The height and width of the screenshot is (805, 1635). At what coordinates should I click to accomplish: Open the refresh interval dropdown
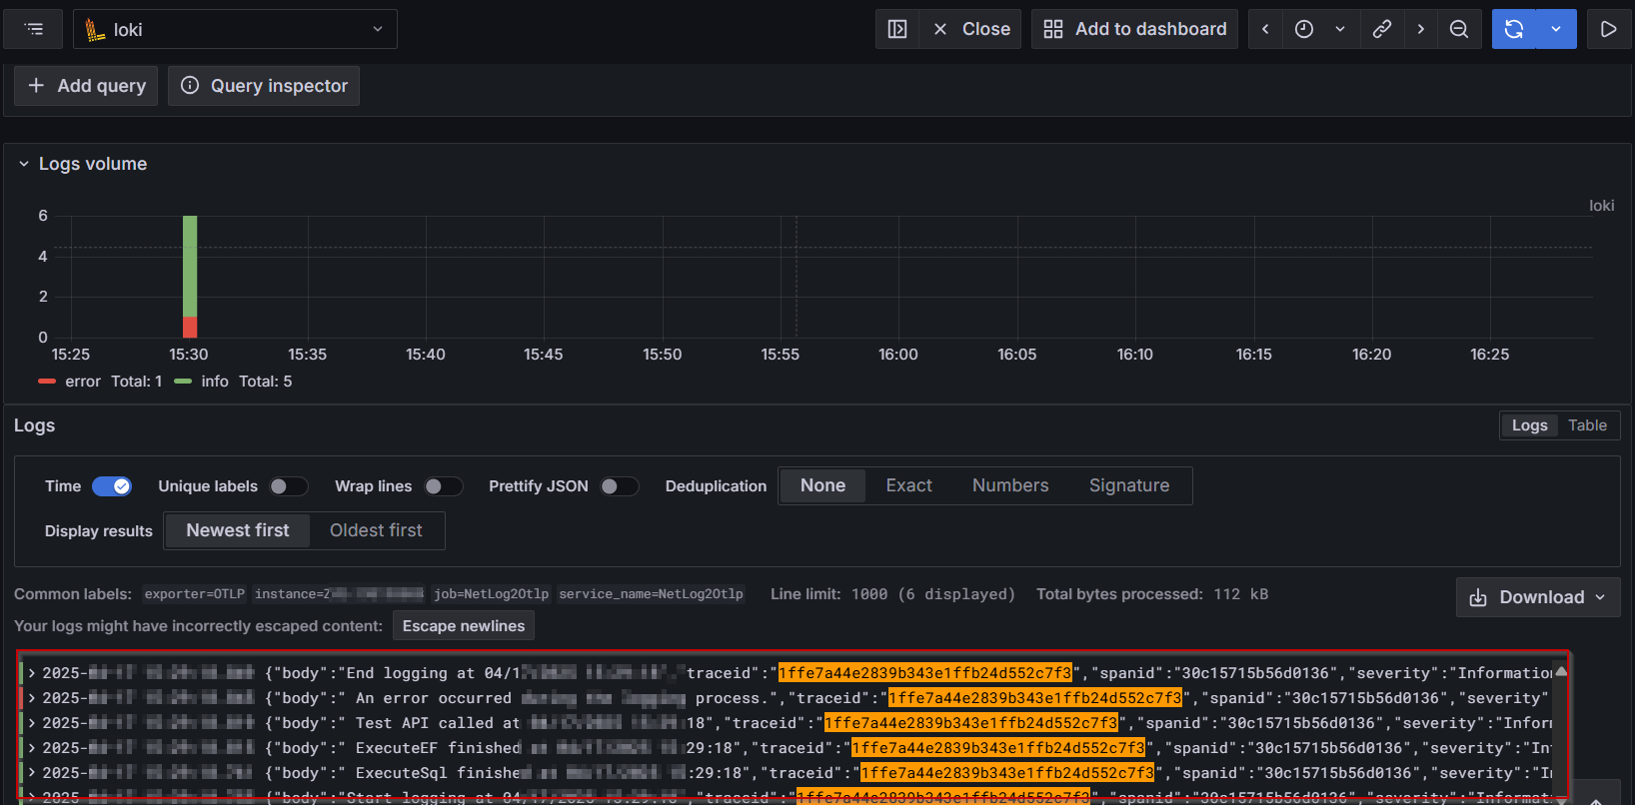(x=1556, y=29)
